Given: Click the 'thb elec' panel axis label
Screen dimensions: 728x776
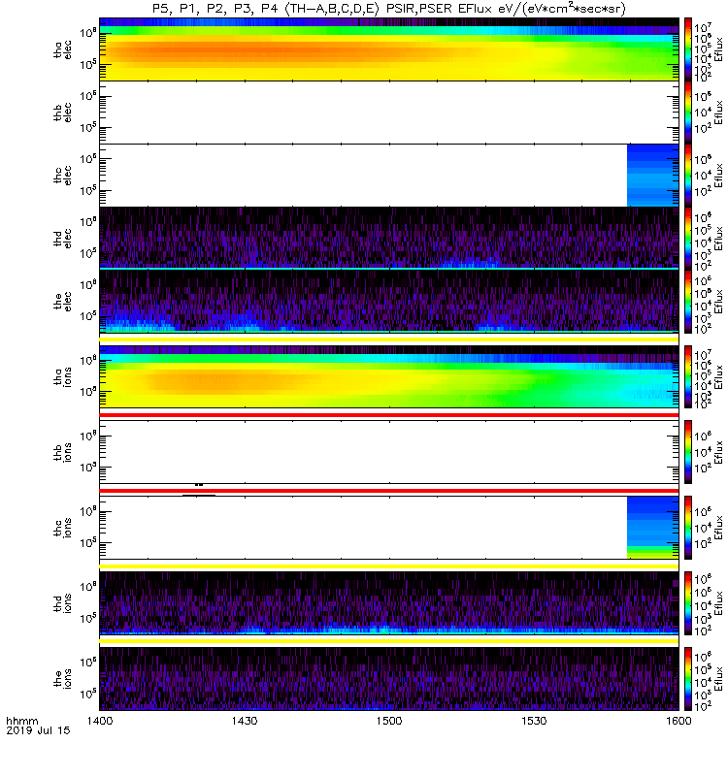Looking at the screenshot, I should pyautogui.click(x=62, y=113).
